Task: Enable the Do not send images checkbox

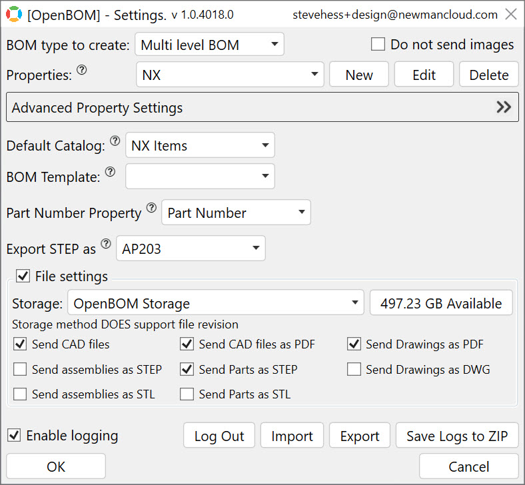Action: click(378, 44)
